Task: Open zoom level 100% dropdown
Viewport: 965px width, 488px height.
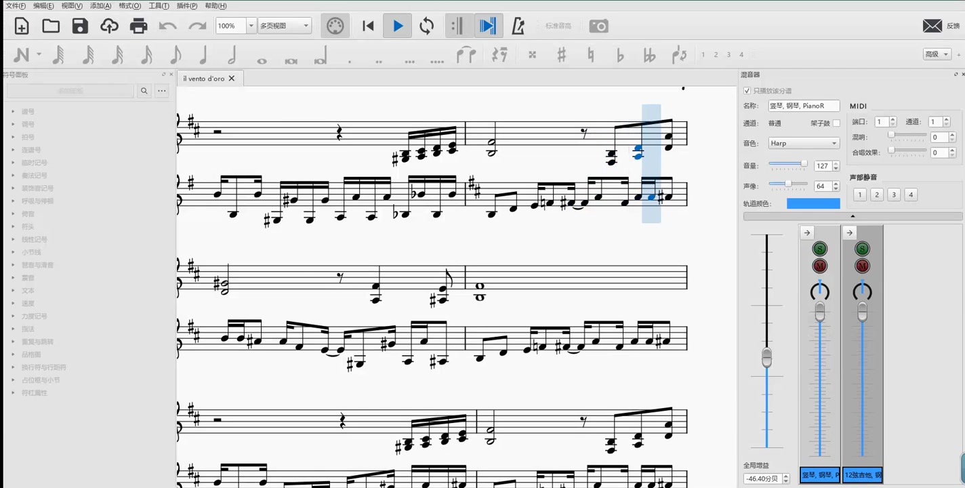Action: coord(251,26)
